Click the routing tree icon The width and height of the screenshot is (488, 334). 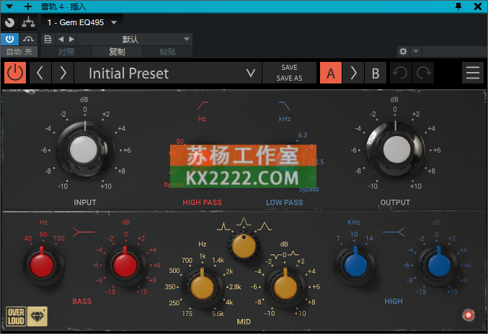(28, 22)
